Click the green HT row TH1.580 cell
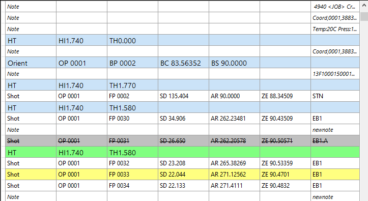The height and width of the screenshot is (201, 368). coord(132,153)
